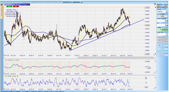Screen dimensions: 169x92
Task: Click the 4.62 RSI value label
Action: (146, 87)
